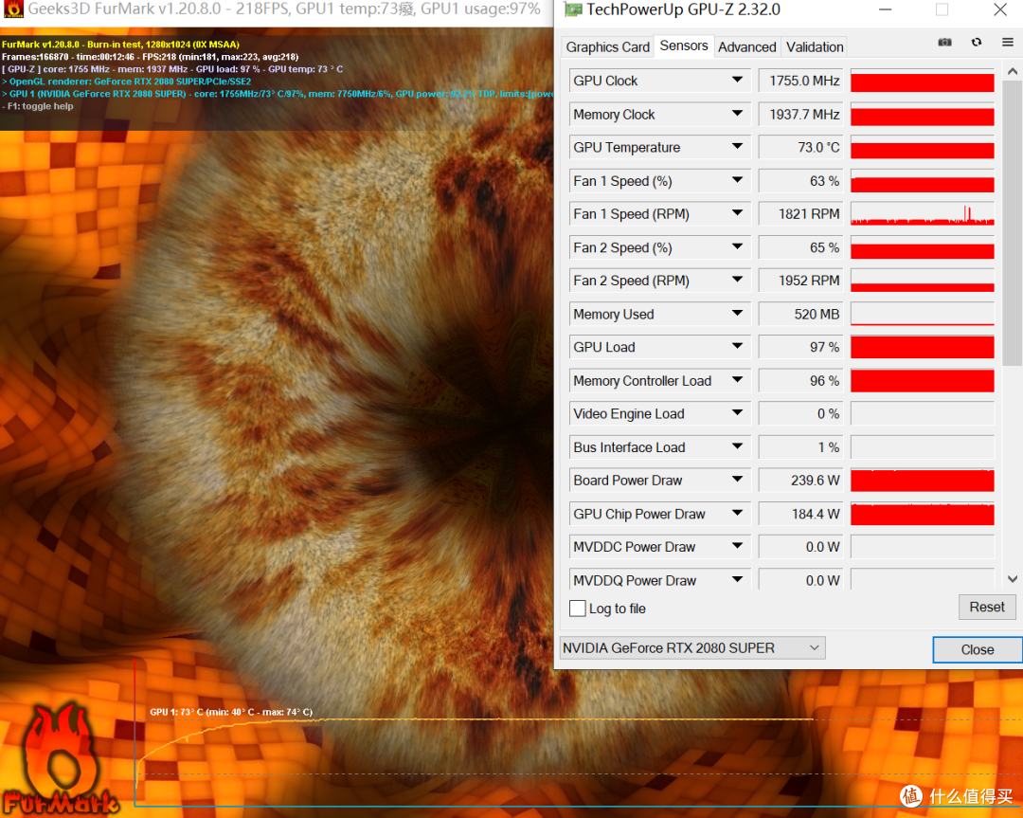Screen dimensions: 1023x818
Task: Click the Reset button
Action: 986,608
